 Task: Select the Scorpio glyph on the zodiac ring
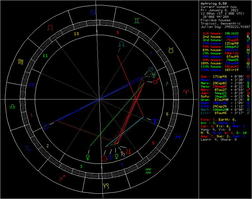28,148
